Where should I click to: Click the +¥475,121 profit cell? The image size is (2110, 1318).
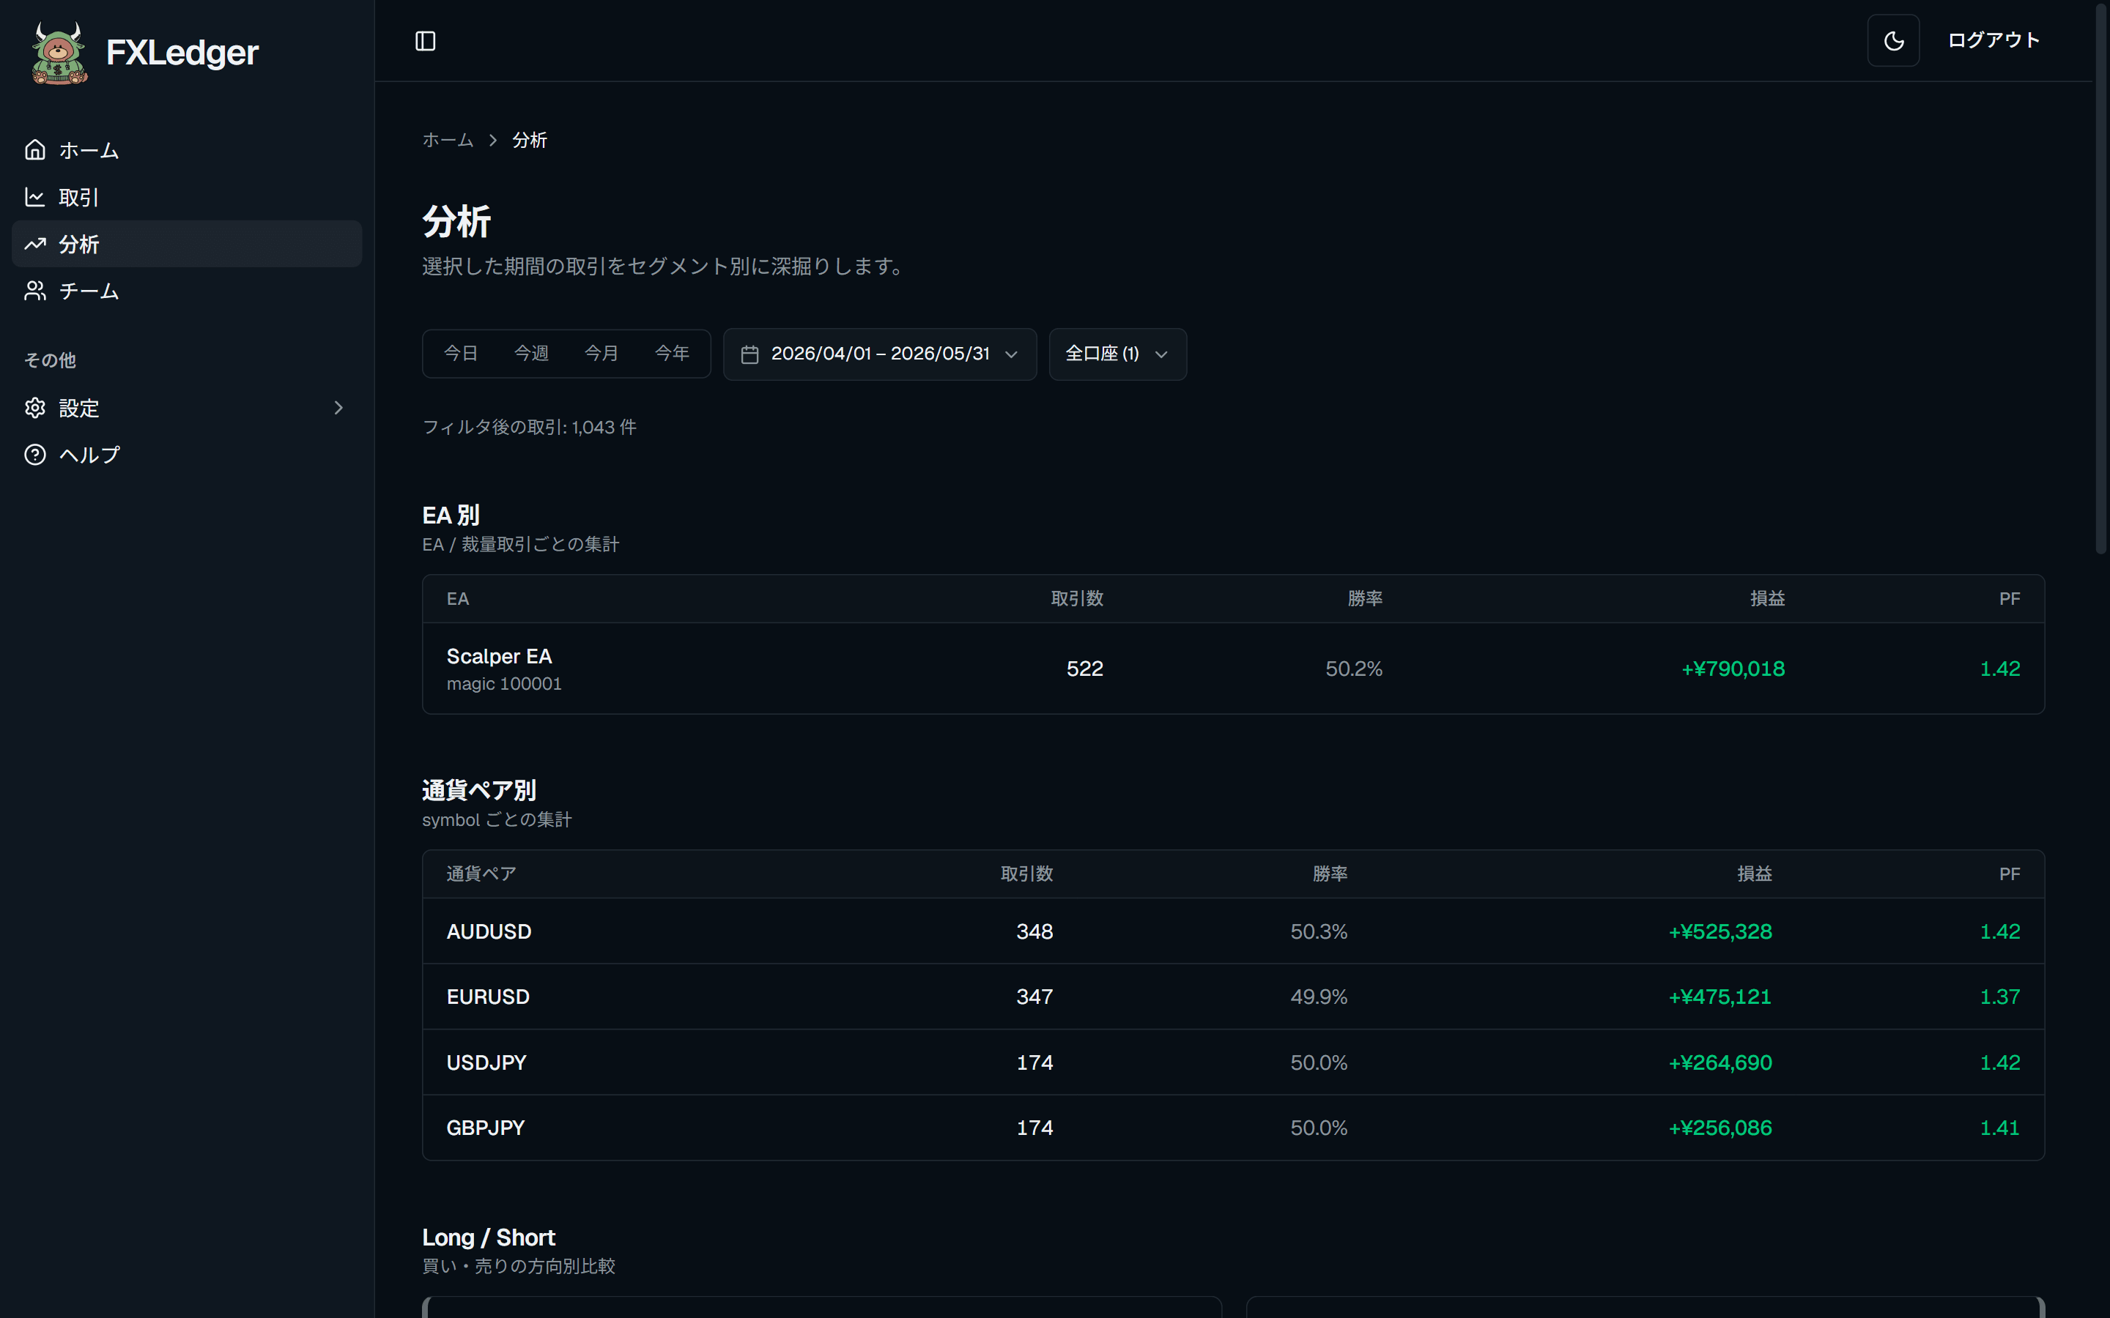coord(1720,997)
